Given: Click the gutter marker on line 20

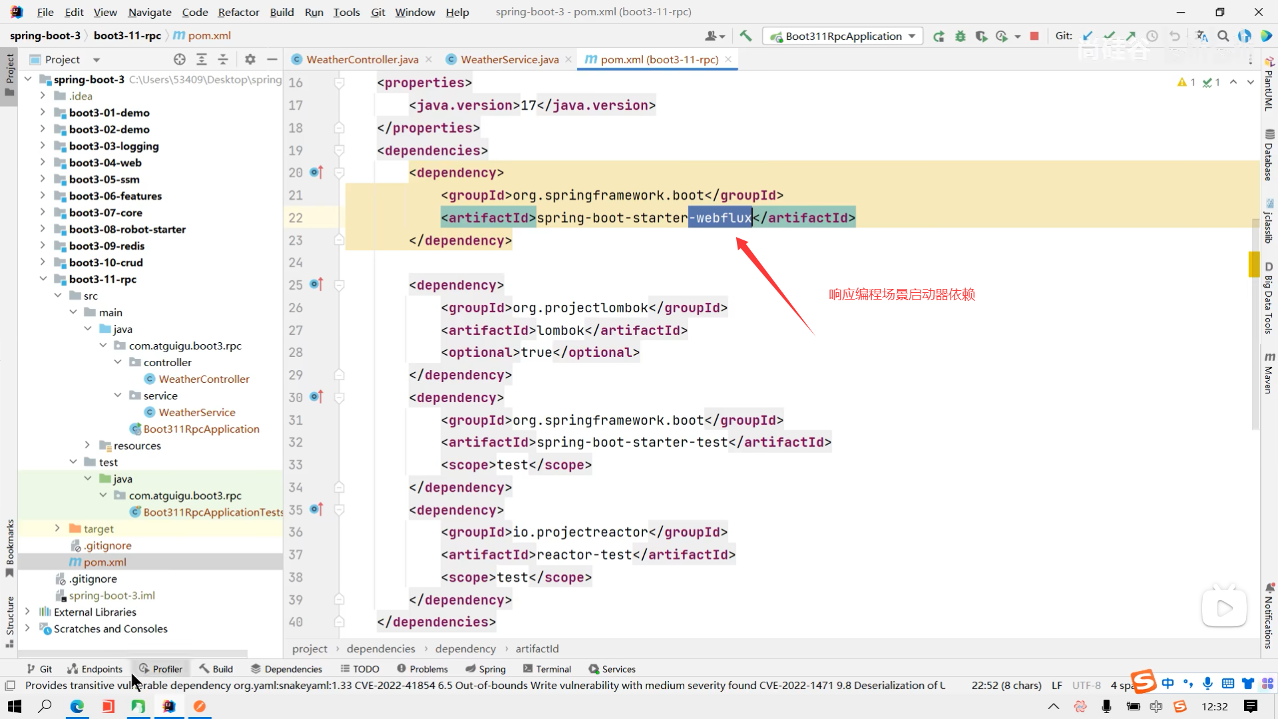Looking at the screenshot, I should click(x=317, y=172).
